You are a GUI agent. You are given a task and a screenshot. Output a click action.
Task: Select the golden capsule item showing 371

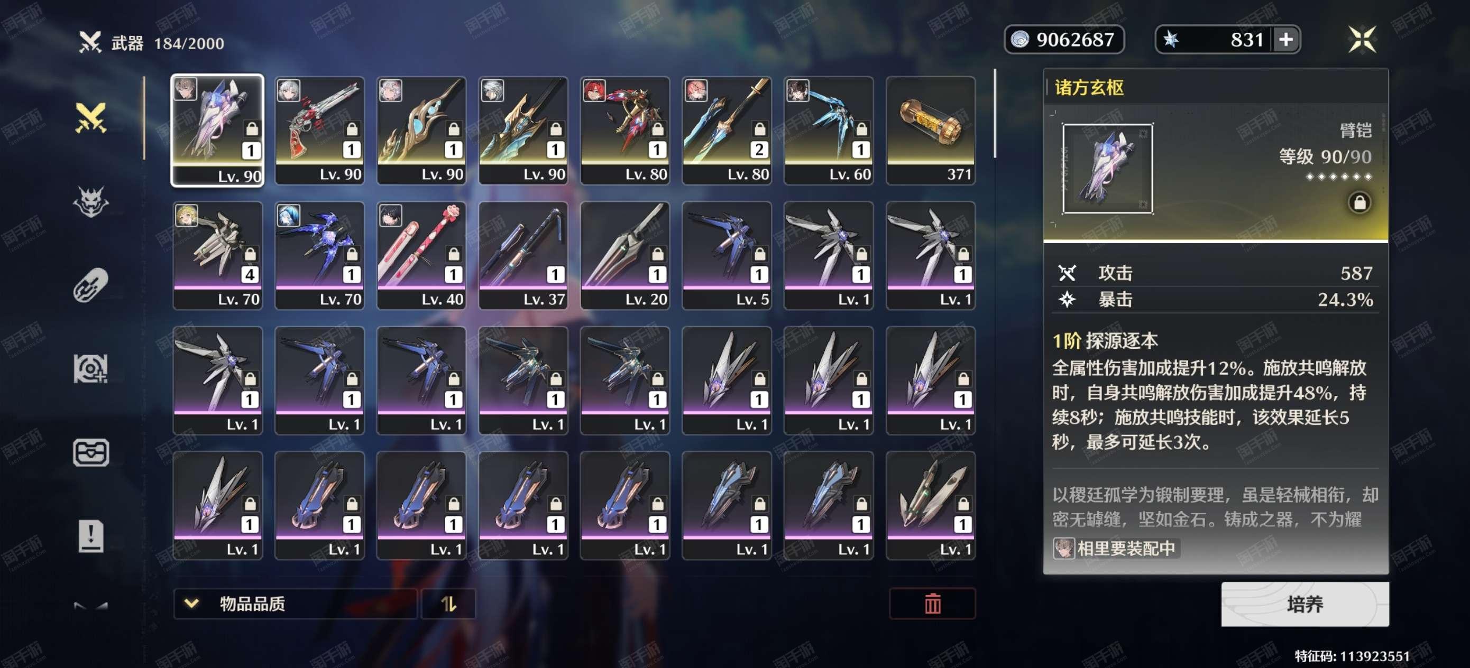tap(931, 131)
